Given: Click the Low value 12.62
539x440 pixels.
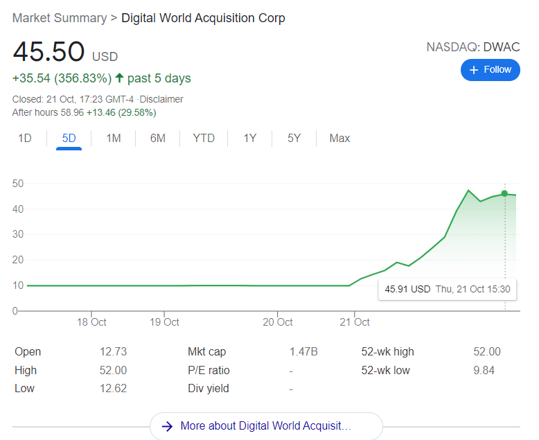Looking at the screenshot, I should click(113, 389).
